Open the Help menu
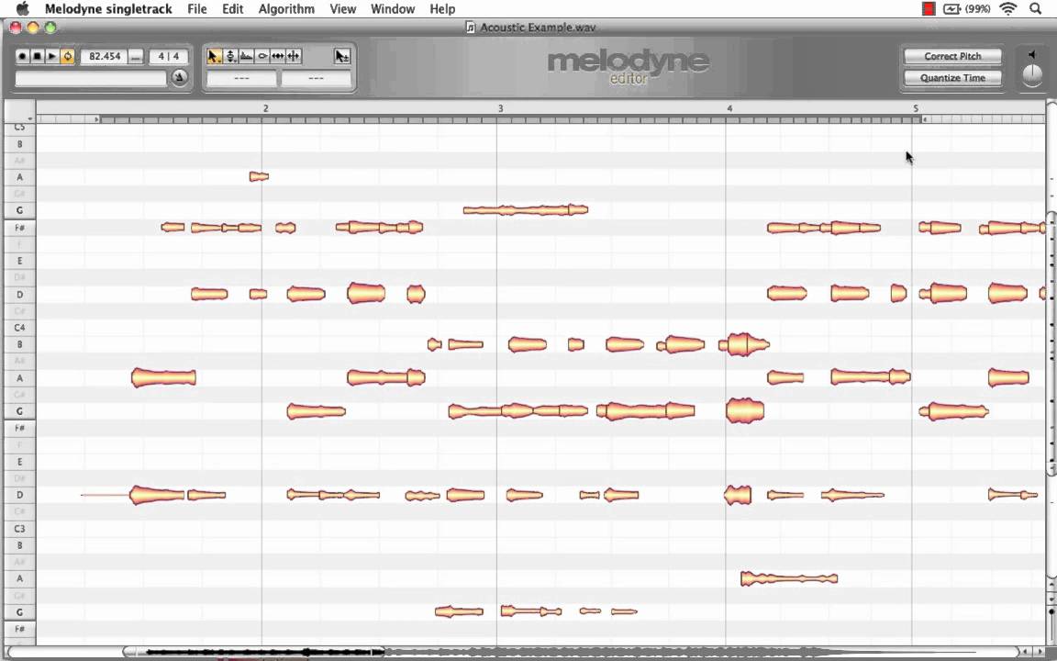The image size is (1057, 661). tap(442, 9)
